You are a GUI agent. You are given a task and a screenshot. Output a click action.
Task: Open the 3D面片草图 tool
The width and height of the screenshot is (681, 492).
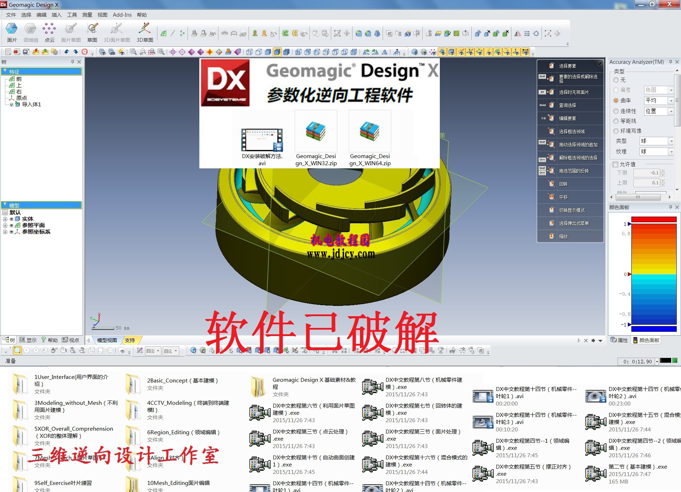click(117, 32)
